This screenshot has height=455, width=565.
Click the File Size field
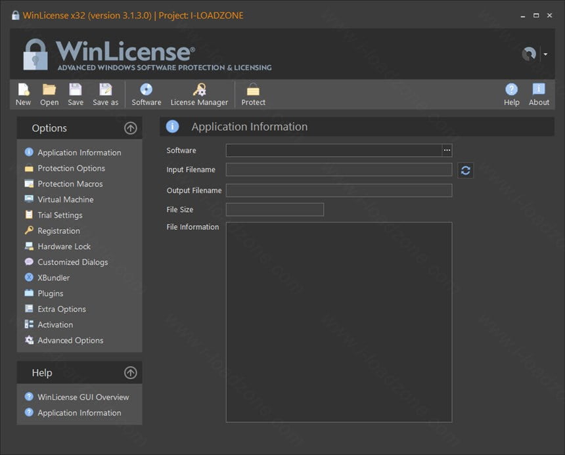tap(275, 209)
